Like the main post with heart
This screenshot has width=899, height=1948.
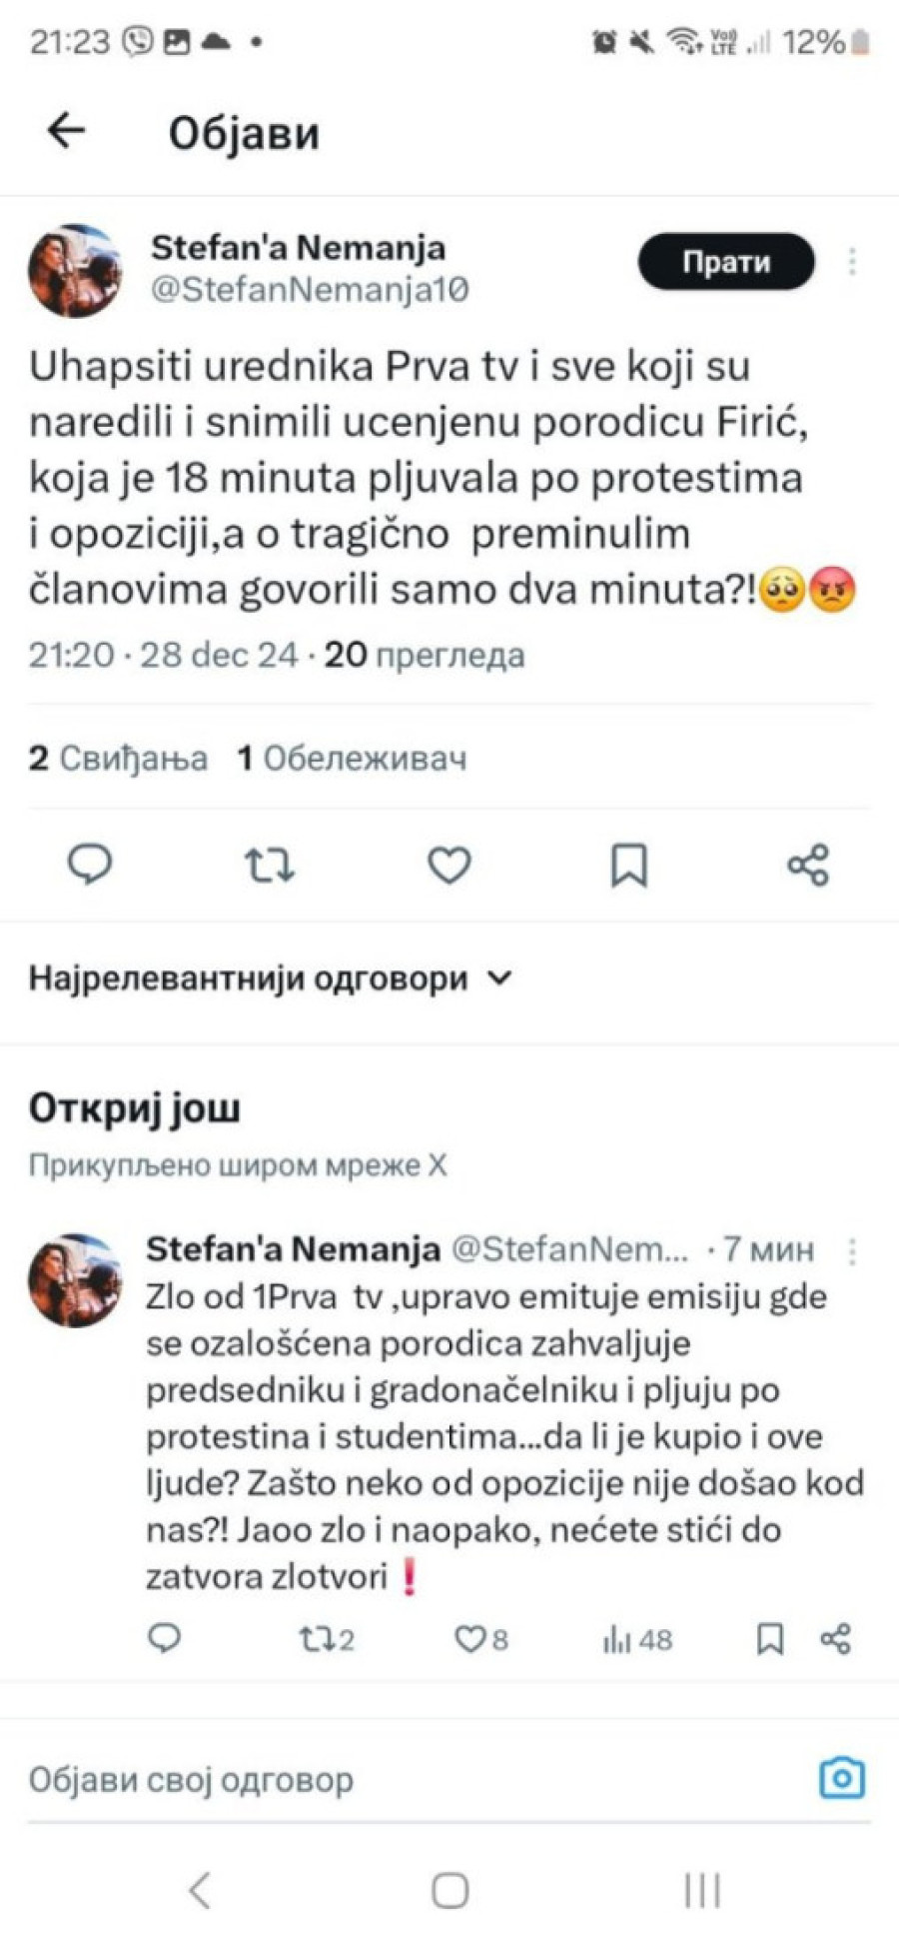tap(449, 866)
